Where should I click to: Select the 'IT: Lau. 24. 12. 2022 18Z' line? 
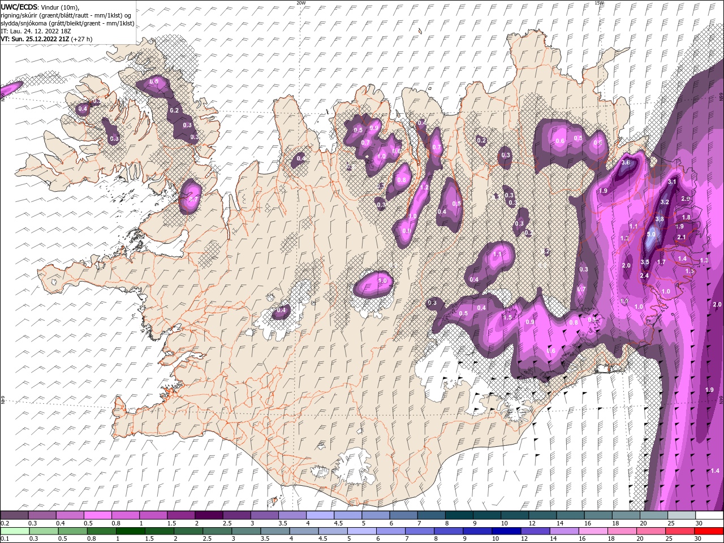pyautogui.click(x=37, y=31)
